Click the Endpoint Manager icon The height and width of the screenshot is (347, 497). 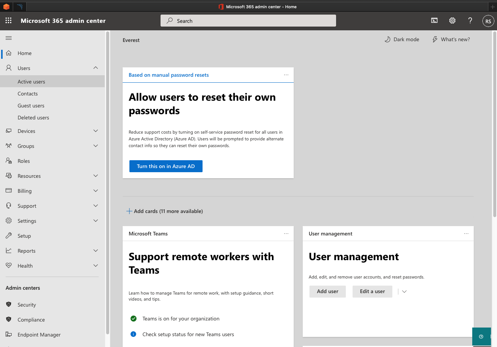[x=9, y=334]
